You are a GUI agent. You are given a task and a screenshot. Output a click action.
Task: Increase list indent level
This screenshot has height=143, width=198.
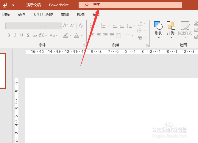tap(122, 26)
